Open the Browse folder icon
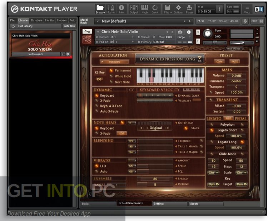Viewport: 268px width, 221px height. pyautogui.click(x=100, y=9)
